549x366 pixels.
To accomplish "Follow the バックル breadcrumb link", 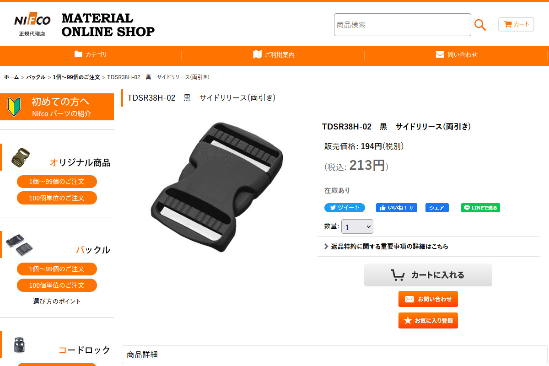I will point(36,77).
